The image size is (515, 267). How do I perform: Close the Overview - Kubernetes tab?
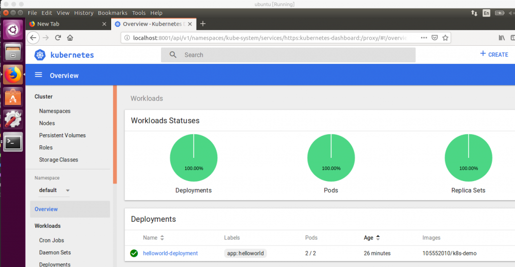point(190,24)
